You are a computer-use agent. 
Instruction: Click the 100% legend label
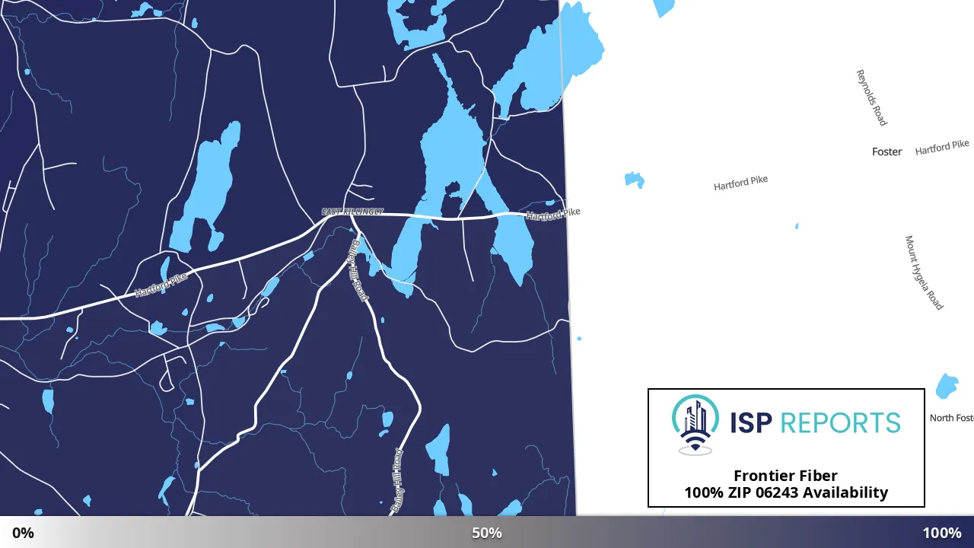942,533
